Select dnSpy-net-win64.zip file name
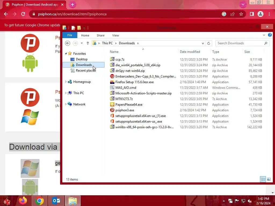 tap(130, 71)
